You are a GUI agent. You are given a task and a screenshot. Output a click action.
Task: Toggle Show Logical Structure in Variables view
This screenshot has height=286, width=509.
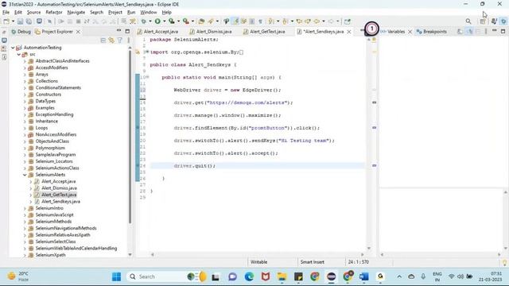point(469,32)
